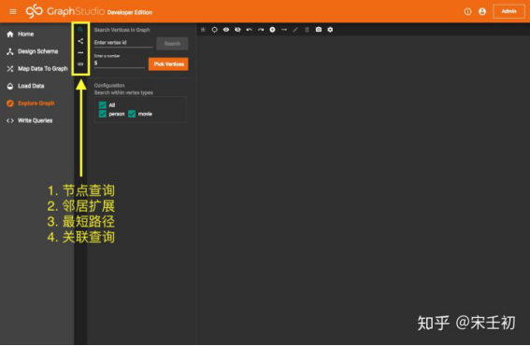The height and width of the screenshot is (346, 530).
Task: Click the edit pencil toolbar icon
Action: pos(295,30)
